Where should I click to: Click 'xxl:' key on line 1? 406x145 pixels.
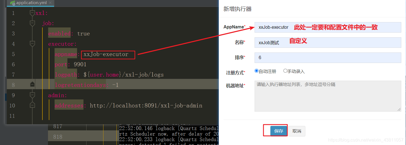coord(42,13)
